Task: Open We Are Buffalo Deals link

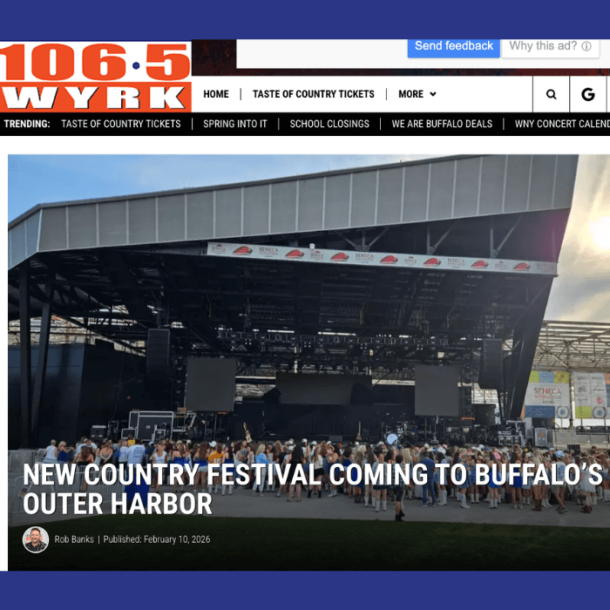Action: [442, 124]
